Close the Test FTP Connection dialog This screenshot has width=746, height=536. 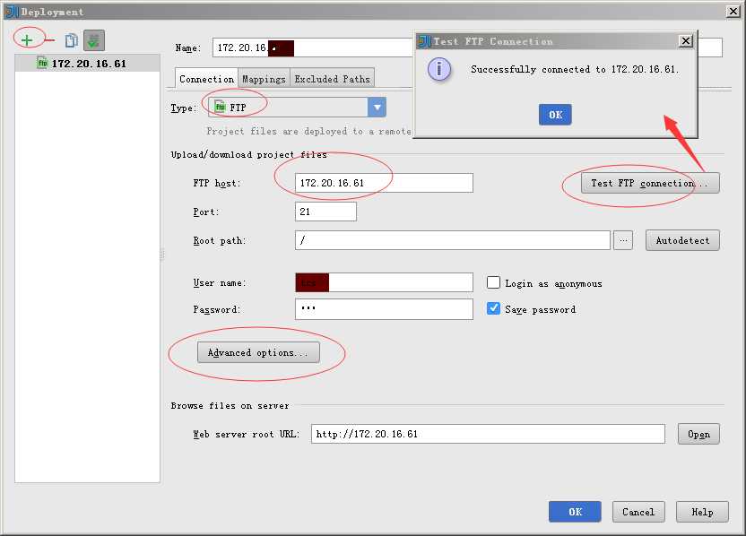tap(686, 41)
